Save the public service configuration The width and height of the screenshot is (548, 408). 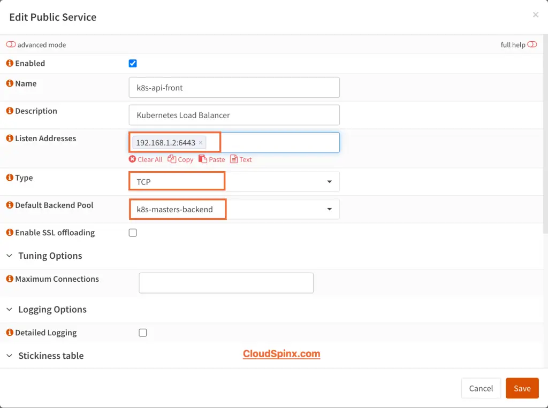(522, 388)
